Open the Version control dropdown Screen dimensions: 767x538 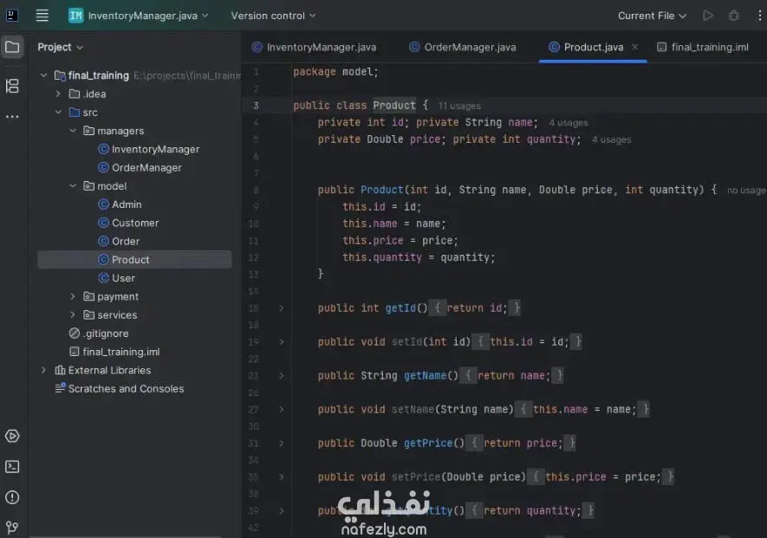pyautogui.click(x=273, y=16)
